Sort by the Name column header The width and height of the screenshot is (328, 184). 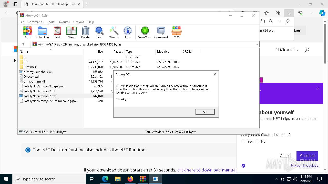51,52
